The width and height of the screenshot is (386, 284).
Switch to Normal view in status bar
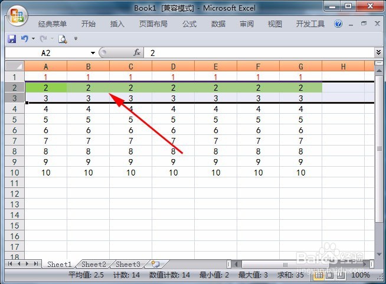pyautogui.click(x=319, y=275)
